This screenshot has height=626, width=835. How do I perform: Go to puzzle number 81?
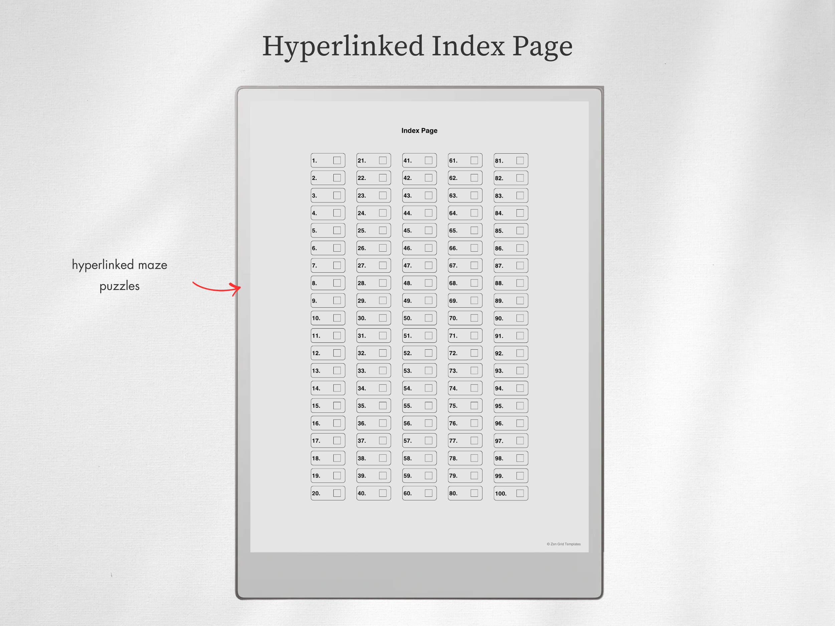pyautogui.click(x=511, y=160)
